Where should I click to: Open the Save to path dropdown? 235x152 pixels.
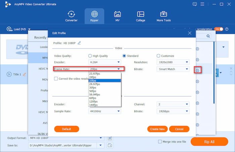click(x=101, y=145)
